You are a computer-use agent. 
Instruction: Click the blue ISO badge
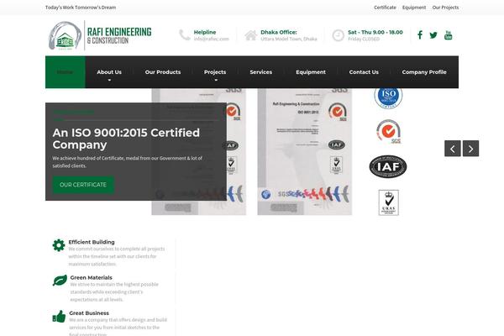click(388, 96)
